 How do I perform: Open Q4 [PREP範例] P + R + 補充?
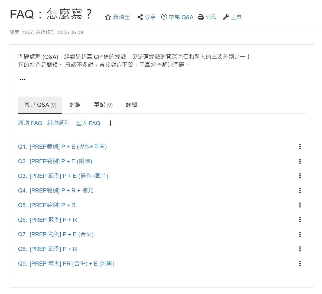pyautogui.click(x=56, y=190)
